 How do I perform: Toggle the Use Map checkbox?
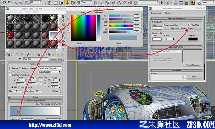pyautogui.click(x=190, y=25)
